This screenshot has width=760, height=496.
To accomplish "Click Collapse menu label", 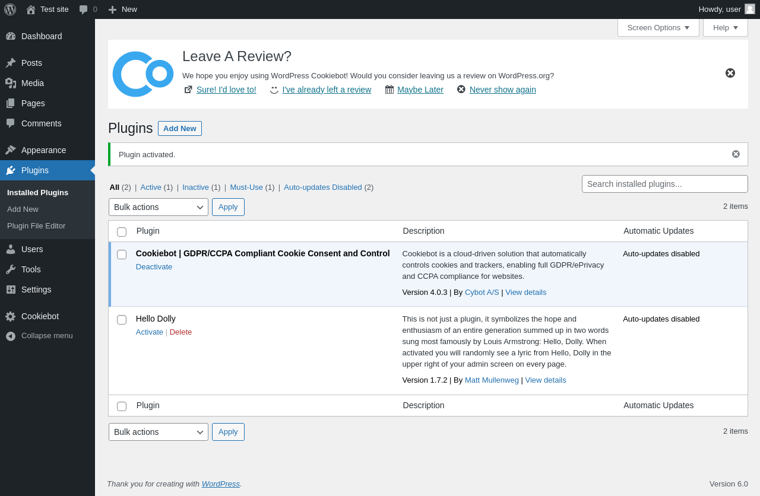I will click(x=47, y=335).
